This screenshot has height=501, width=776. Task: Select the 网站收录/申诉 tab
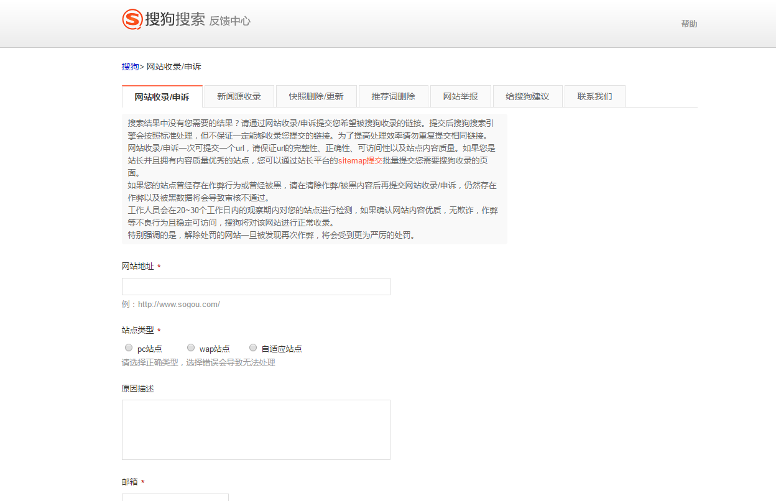(x=162, y=97)
